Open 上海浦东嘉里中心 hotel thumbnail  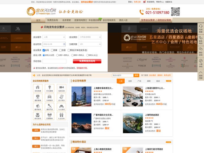[133, 96]
